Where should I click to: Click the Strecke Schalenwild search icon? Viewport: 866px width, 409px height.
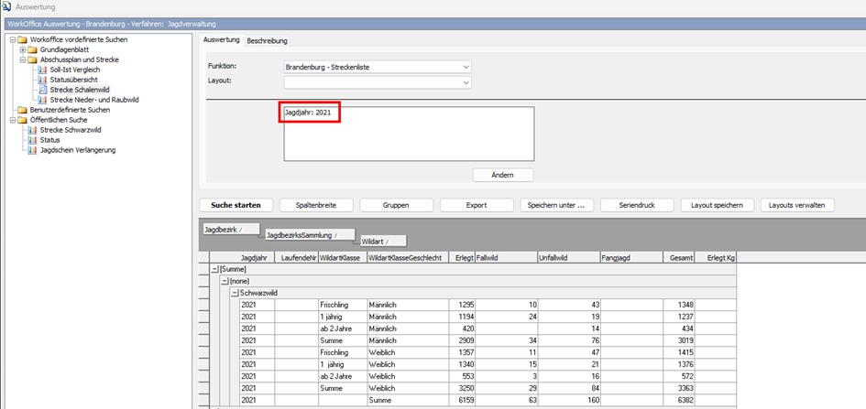click(x=42, y=90)
